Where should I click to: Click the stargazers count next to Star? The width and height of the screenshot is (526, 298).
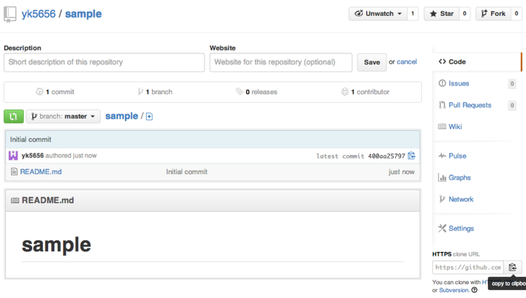coord(465,14)
